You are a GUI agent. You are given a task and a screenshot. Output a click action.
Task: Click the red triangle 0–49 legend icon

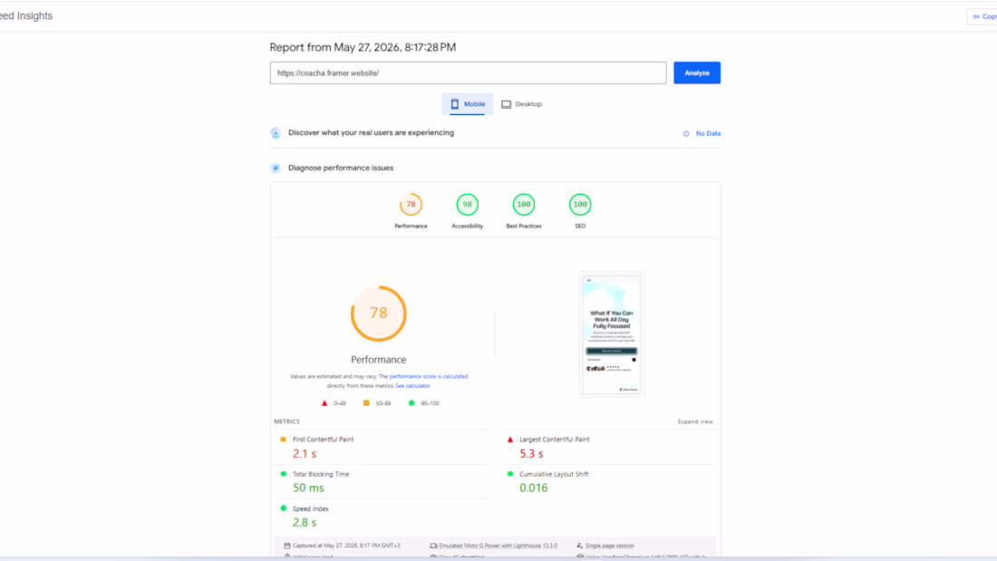pyautogui.click(x=324, y=403)
